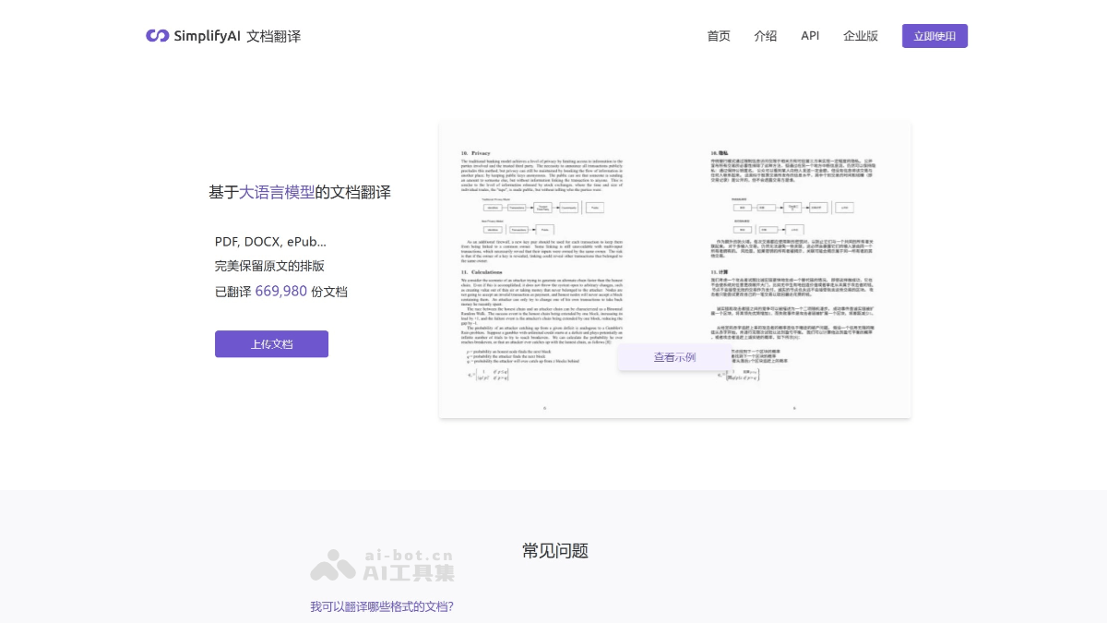Click the 上传文档 upload button
The height and width of the screenshot is (623, 1107).
271,343
